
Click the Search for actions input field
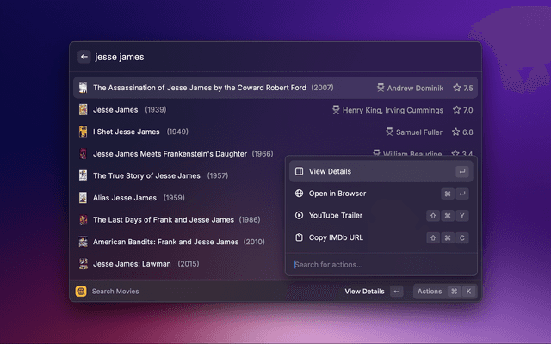(379, 264)
